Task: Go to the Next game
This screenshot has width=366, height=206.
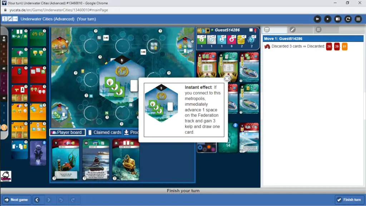Action: pos(16,200)
